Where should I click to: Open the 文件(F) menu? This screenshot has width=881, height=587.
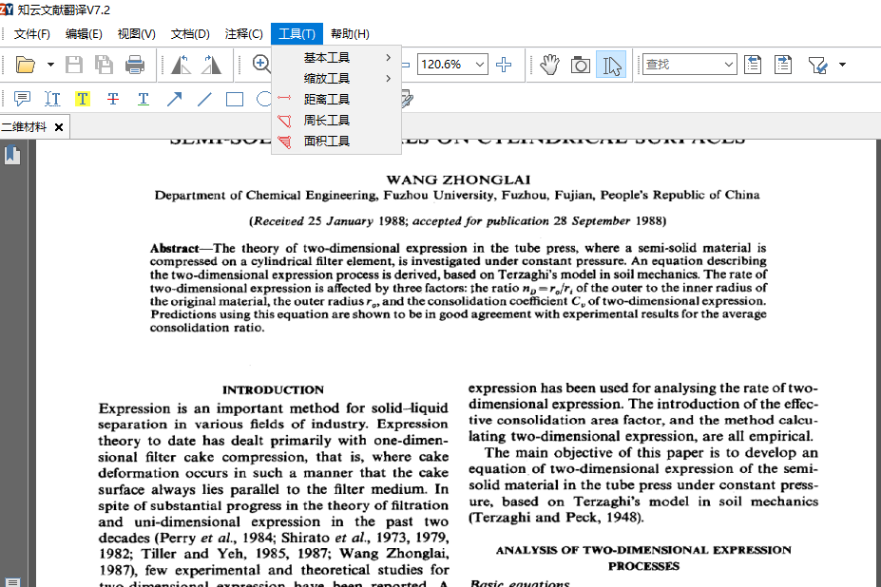pos(32,34)
